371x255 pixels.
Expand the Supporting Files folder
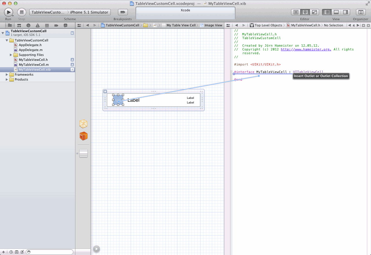click(x=11, y=55)
